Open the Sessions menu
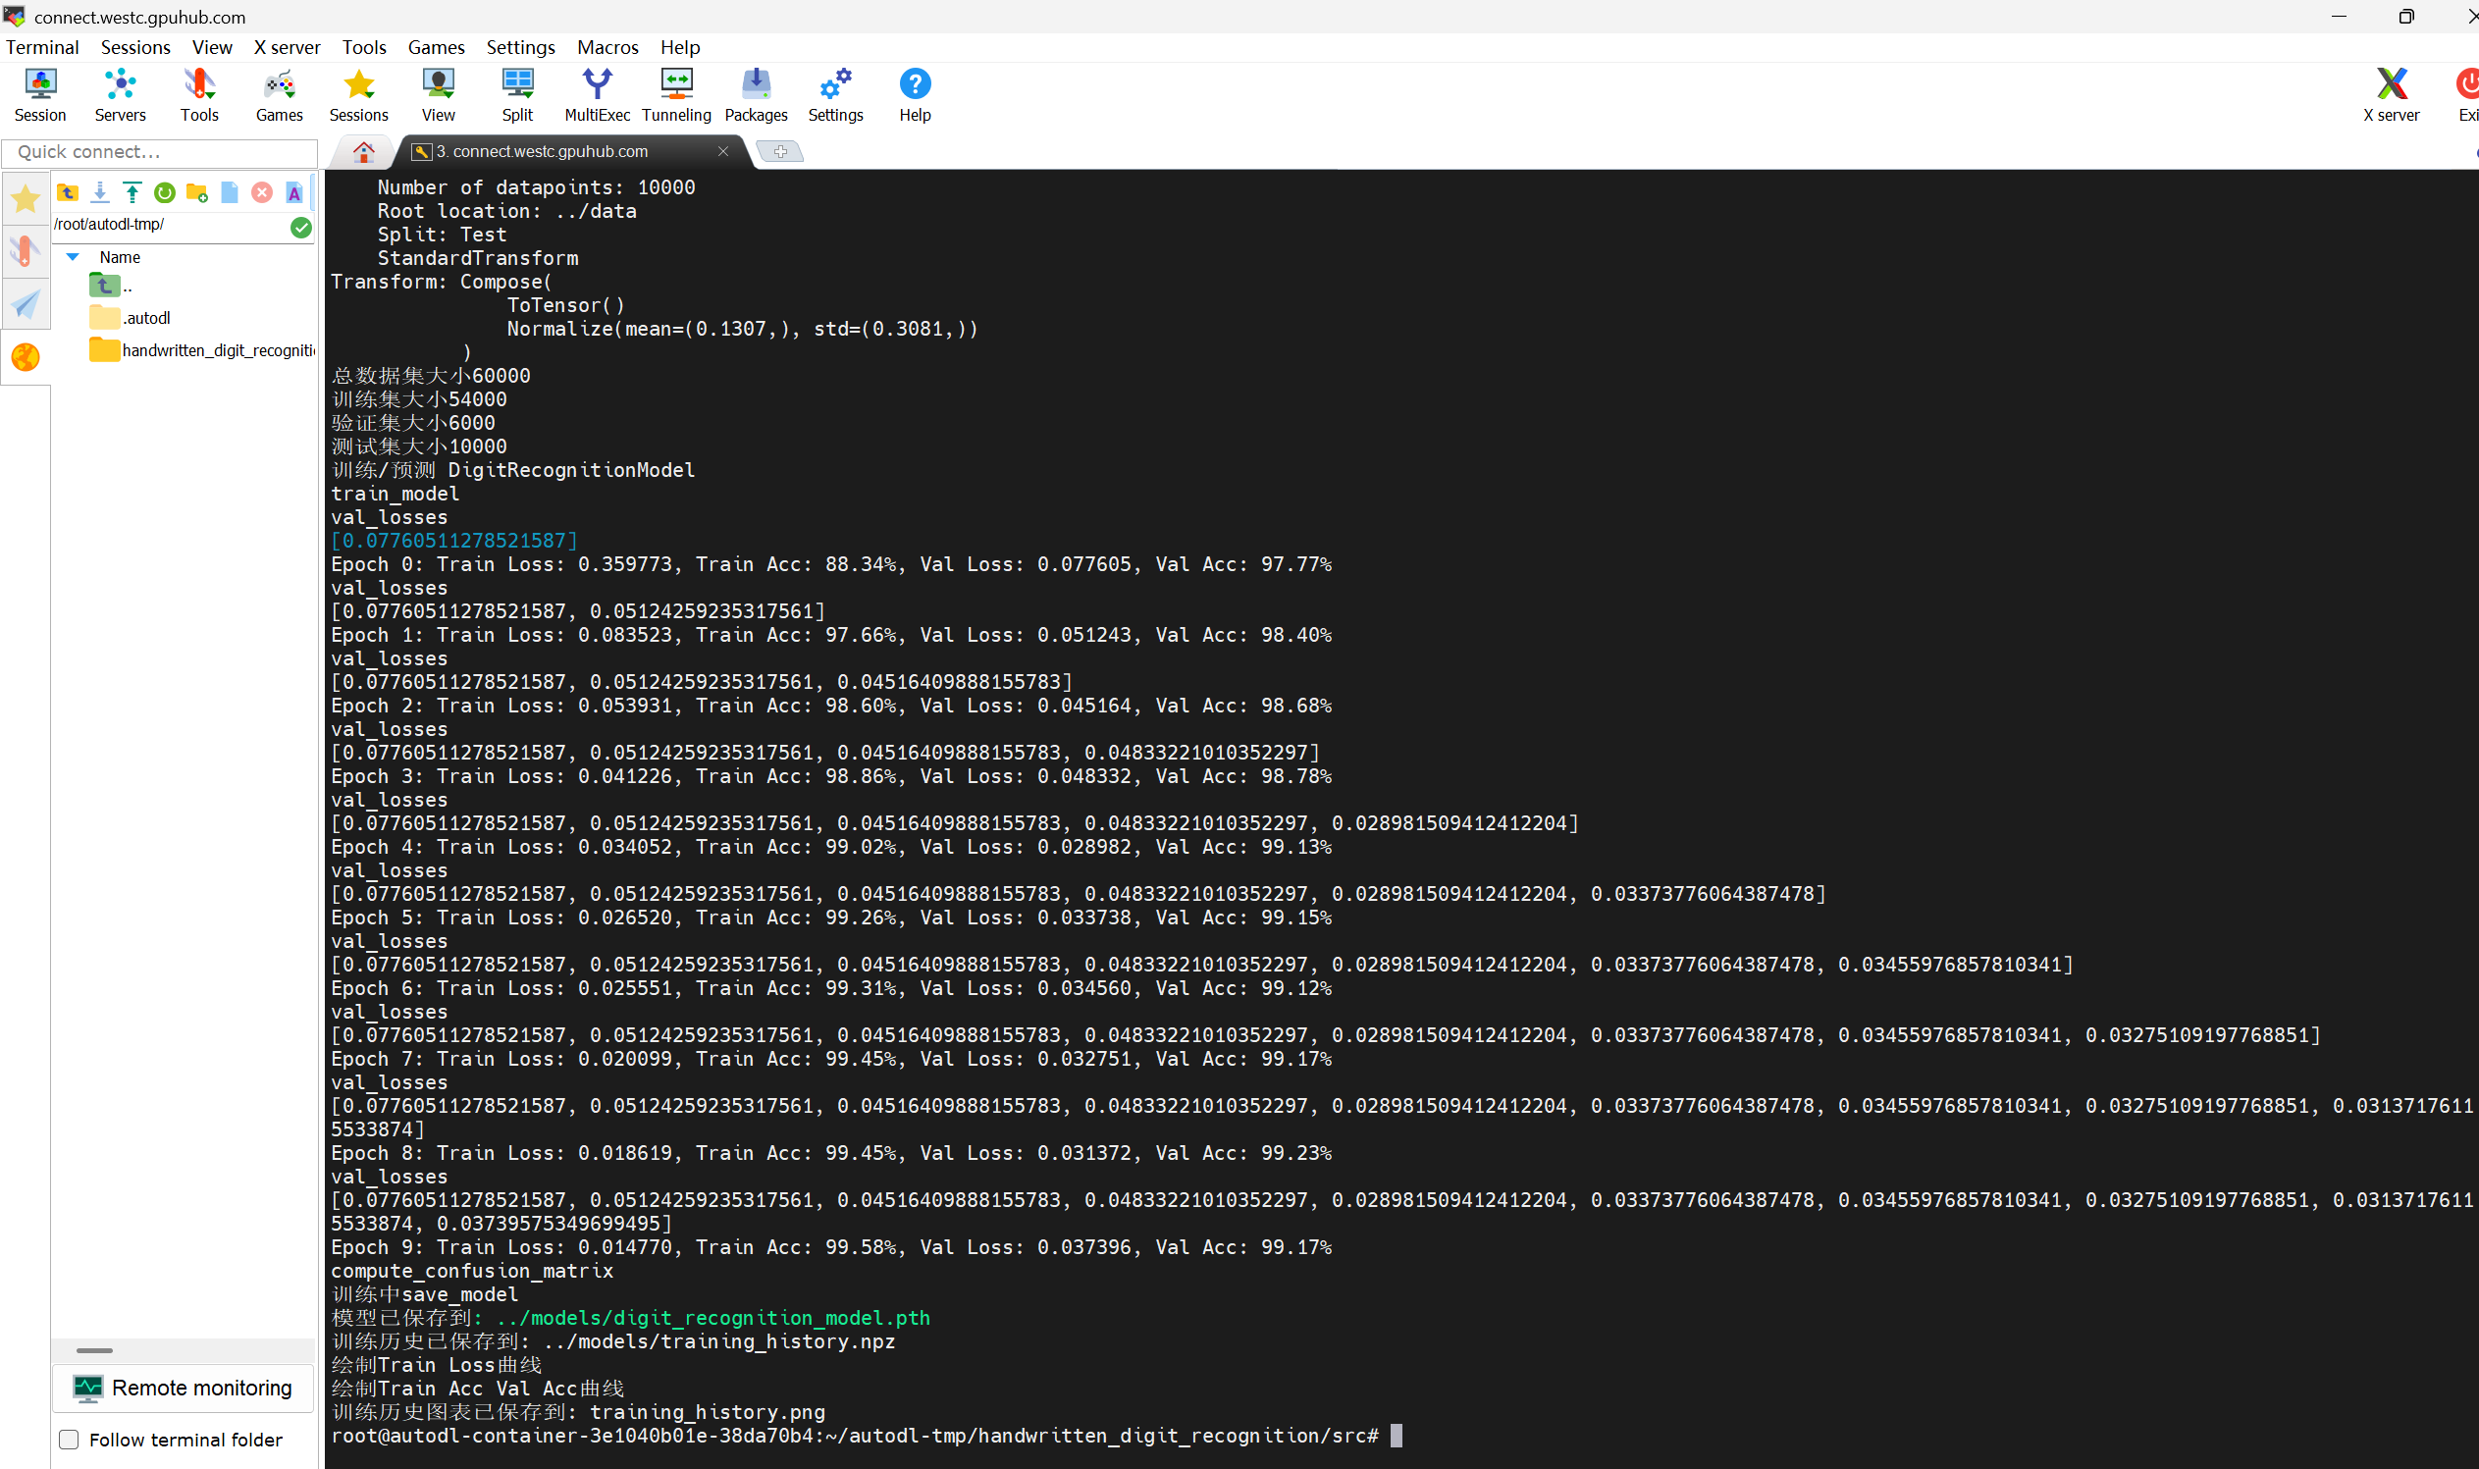Viewport: 2479px width, 1469px height. [135, 47]
